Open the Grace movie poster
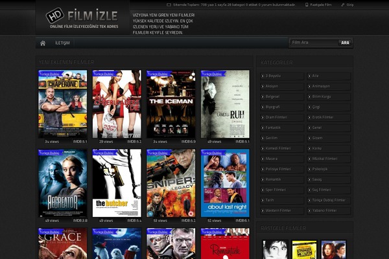Image resolution: width=389 pixels, height=259 pixels. [63, 243]
